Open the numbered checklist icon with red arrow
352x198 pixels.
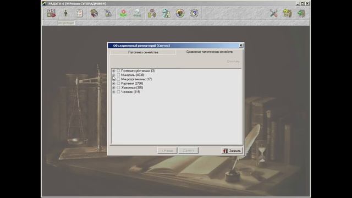pyautogui.click(x=51, y=13)
